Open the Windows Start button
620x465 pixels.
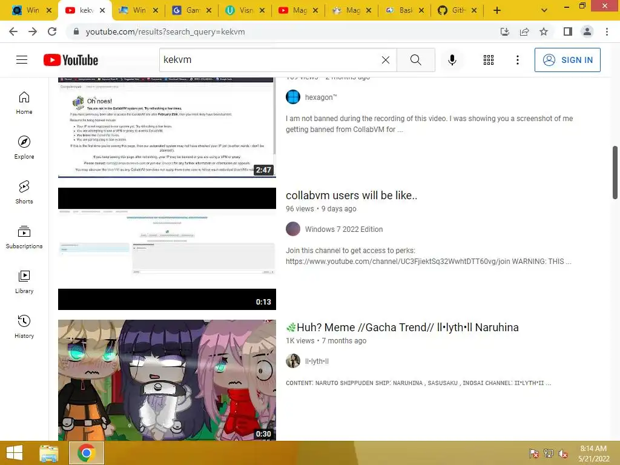tap(15, 453)
